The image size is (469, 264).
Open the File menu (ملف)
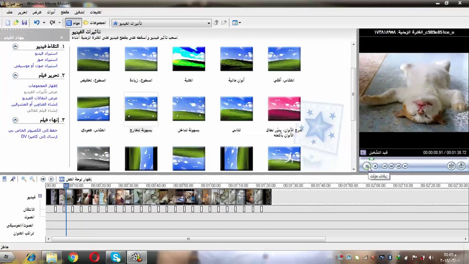tap(10, 12)
